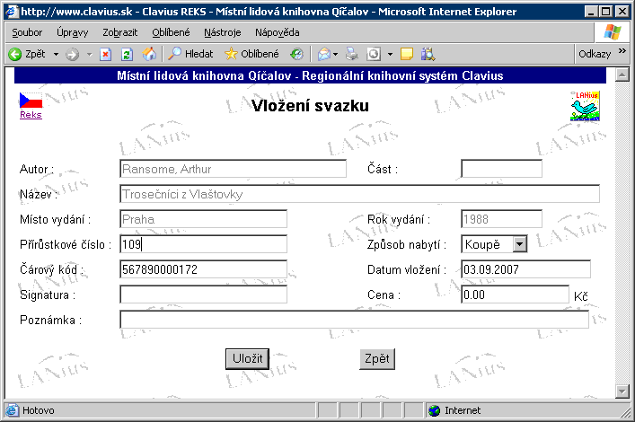This screenshot has width=635, height=422.
Task: Go back with the Zpět toolbar arrow
Action: click(27, 54)
